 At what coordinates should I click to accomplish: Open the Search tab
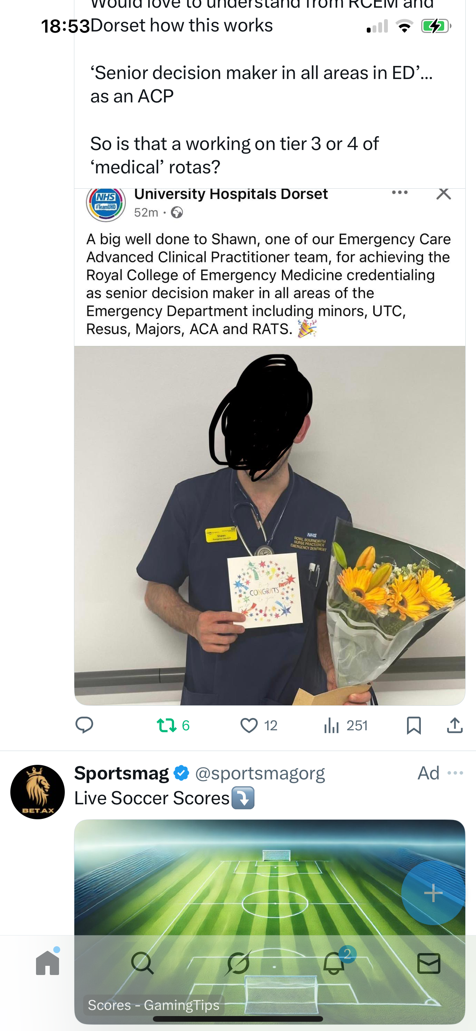point(143,963)
